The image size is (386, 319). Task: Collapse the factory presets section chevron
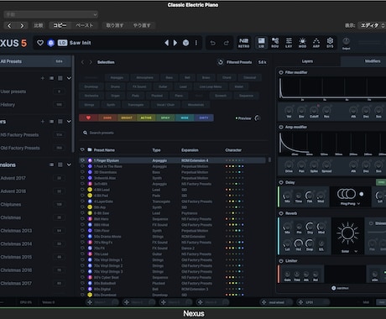pos(69,122)
